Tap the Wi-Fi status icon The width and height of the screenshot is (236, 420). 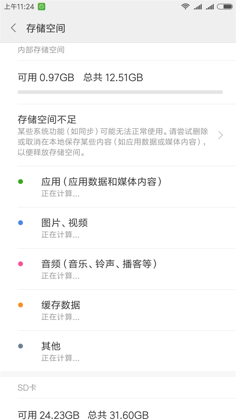[x=186, y=7]
